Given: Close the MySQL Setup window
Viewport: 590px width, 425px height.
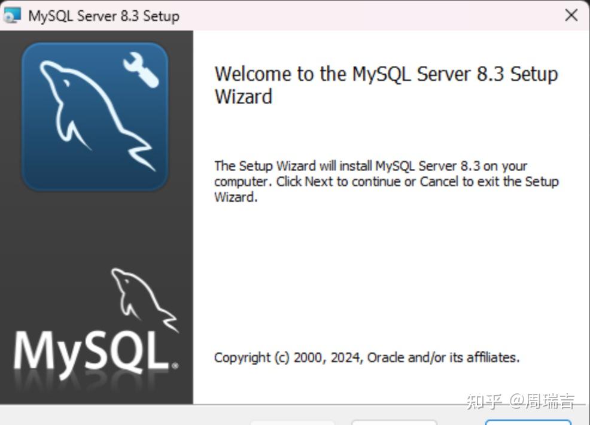Looking at the screenshot, I should coord(571,15).
